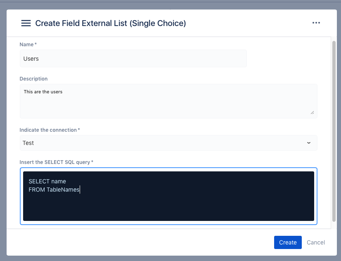
Task: Cancel the field creation dialog
Action: pos(316,242)
